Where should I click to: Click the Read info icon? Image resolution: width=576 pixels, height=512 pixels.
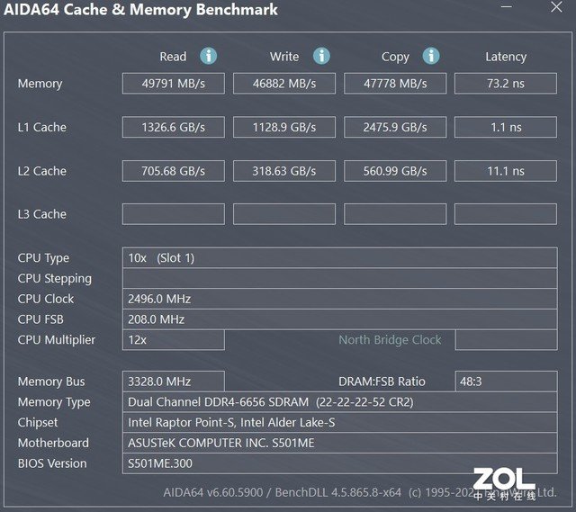tap(209, 56)
